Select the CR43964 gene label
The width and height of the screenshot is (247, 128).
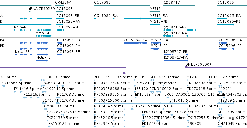[x=63, y=3]
